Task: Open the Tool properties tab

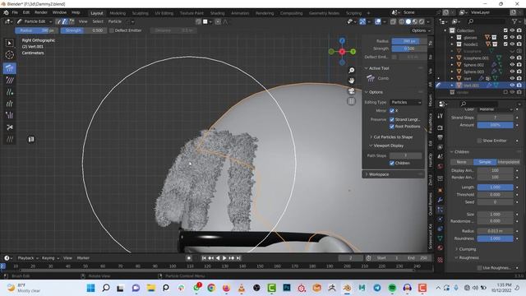Action: pos(441,116)
